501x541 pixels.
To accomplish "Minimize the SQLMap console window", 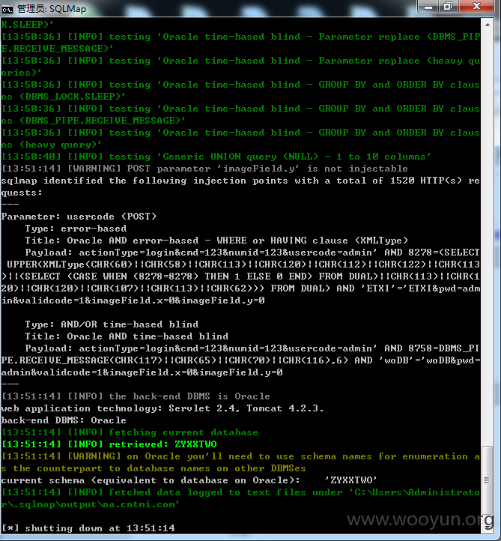I will click(428, 7).
